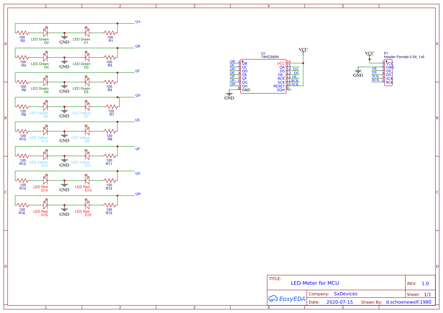Select the Header-Female 1x6 connector P1
443x313 pixels.
pos(388,72)
